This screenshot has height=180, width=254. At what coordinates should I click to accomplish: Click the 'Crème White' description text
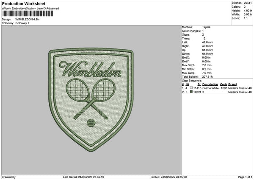tap(210, 88)
